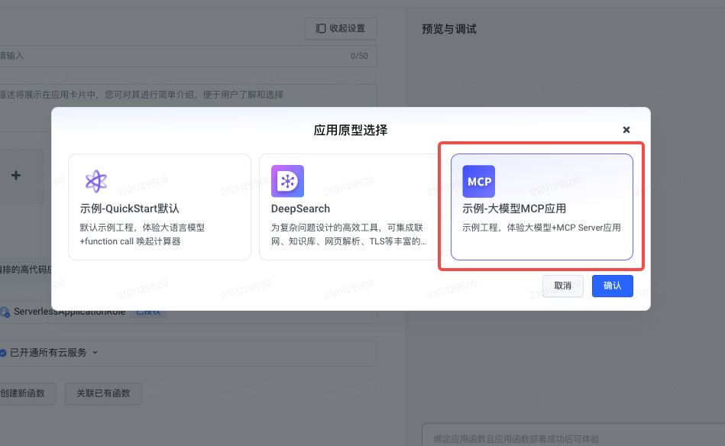Click the 体验大模型+MCP Server应用 description

click(x=542, y=228)
